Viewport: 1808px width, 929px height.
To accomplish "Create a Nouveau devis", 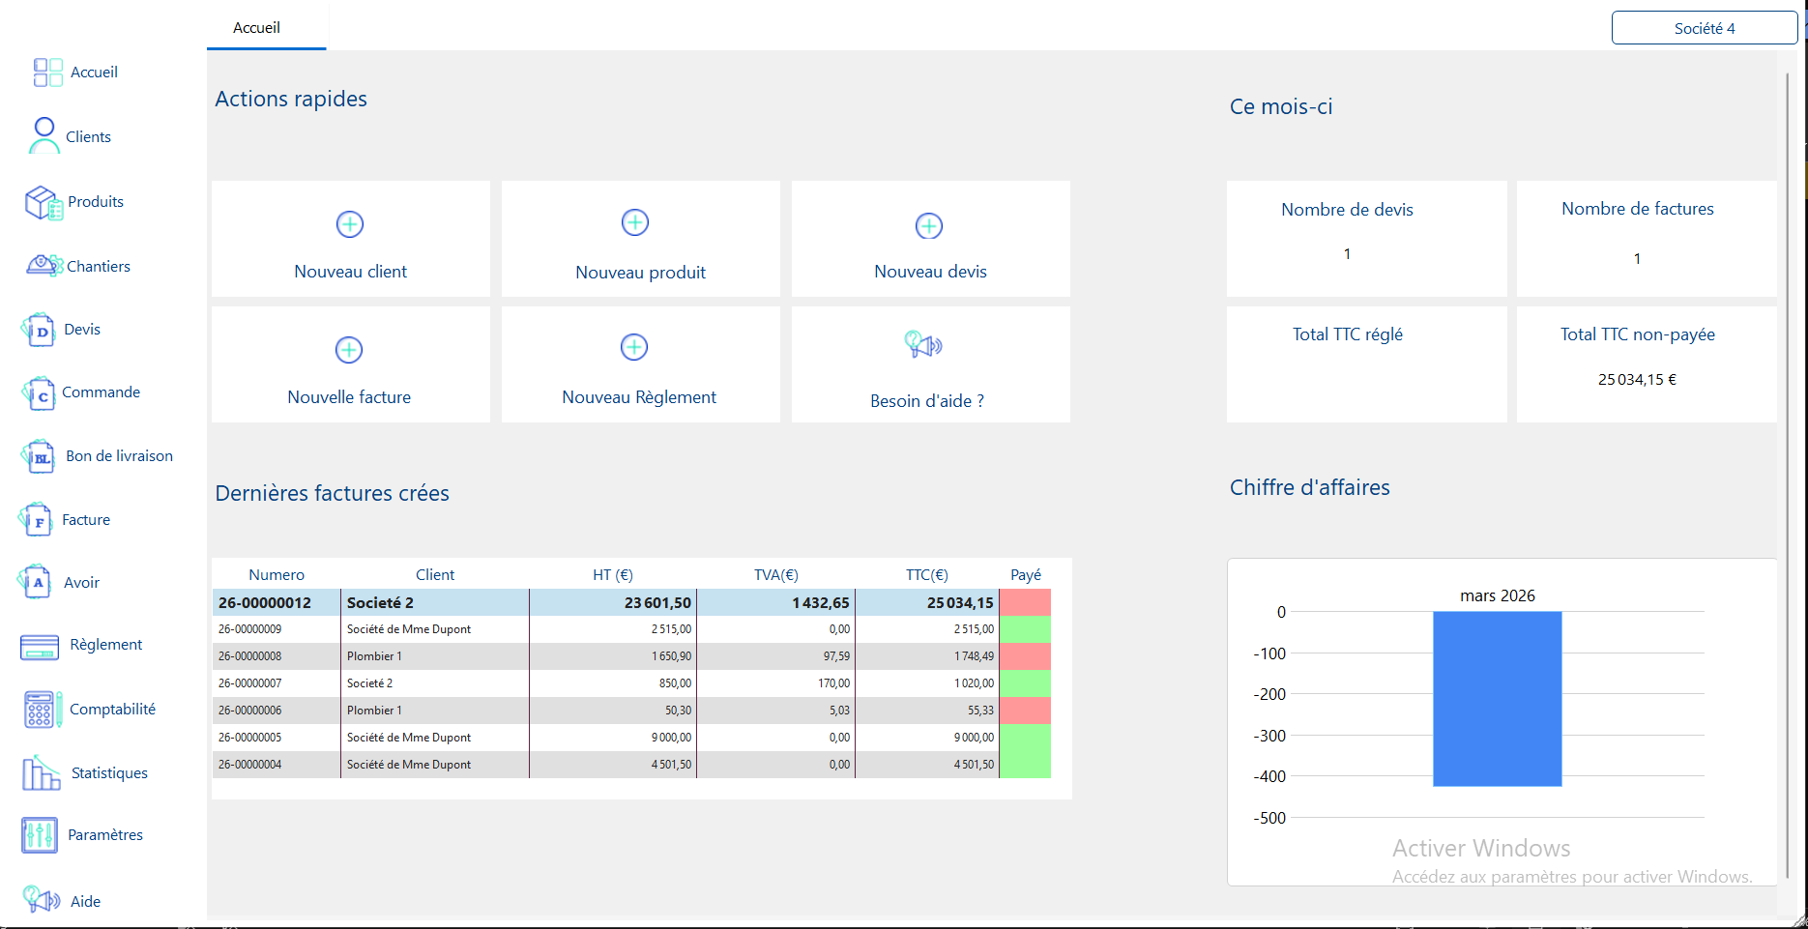I will pyautogui.click(x=930, y=239).
